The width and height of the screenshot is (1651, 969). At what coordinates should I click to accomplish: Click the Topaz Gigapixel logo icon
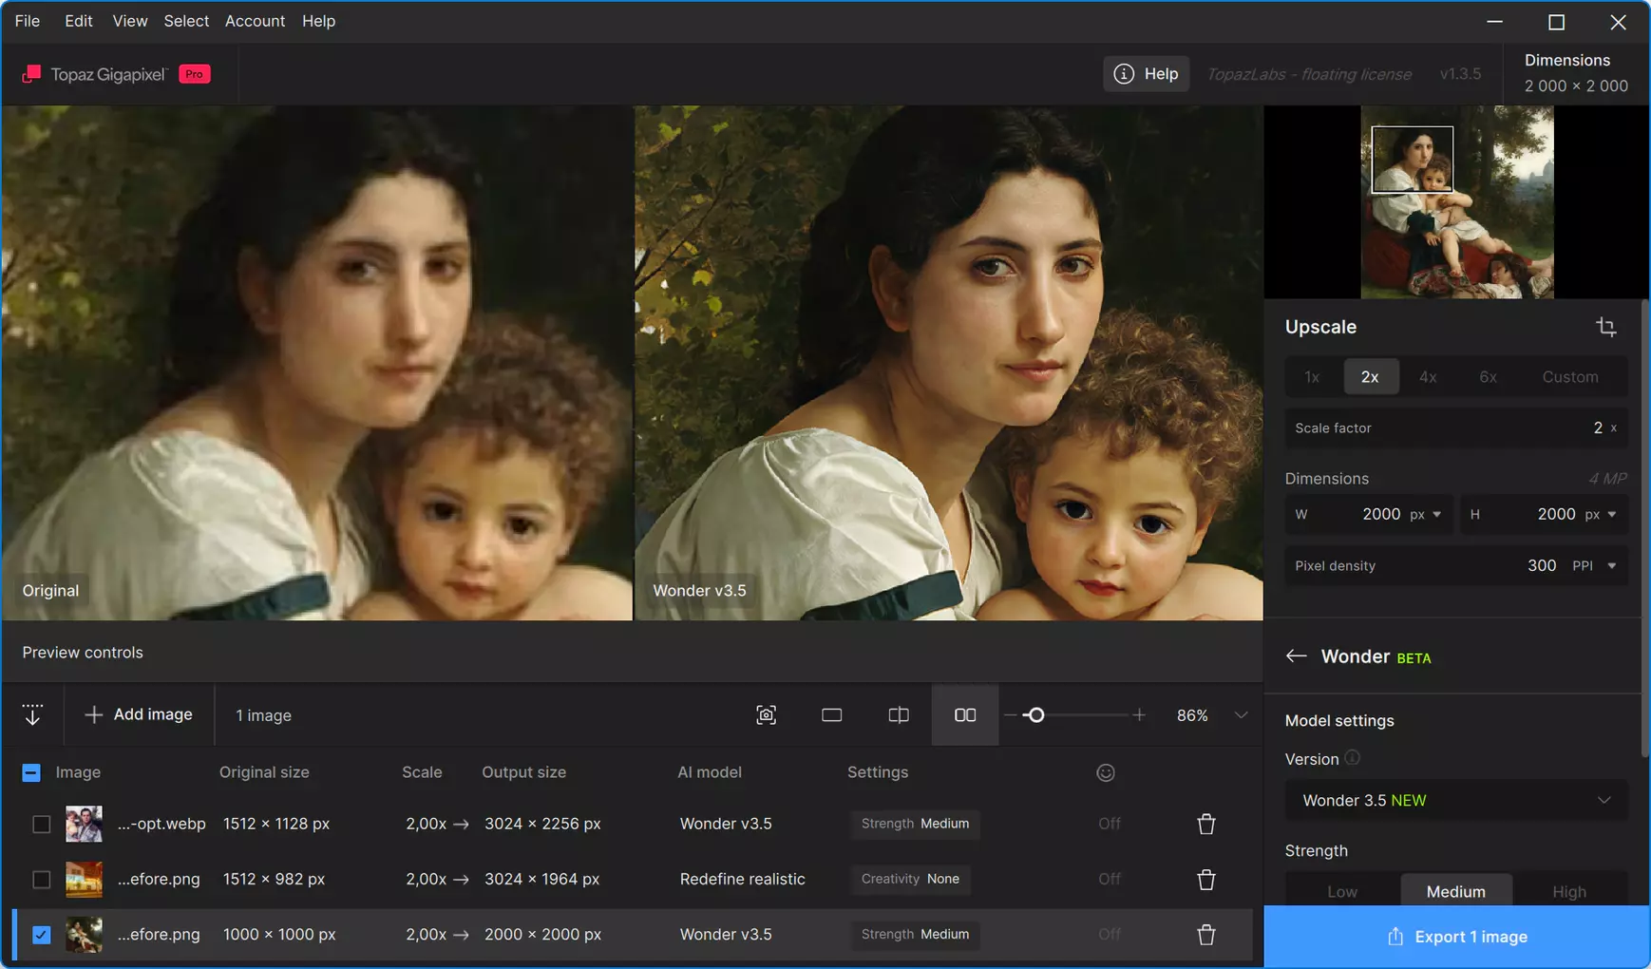point(31,74)
